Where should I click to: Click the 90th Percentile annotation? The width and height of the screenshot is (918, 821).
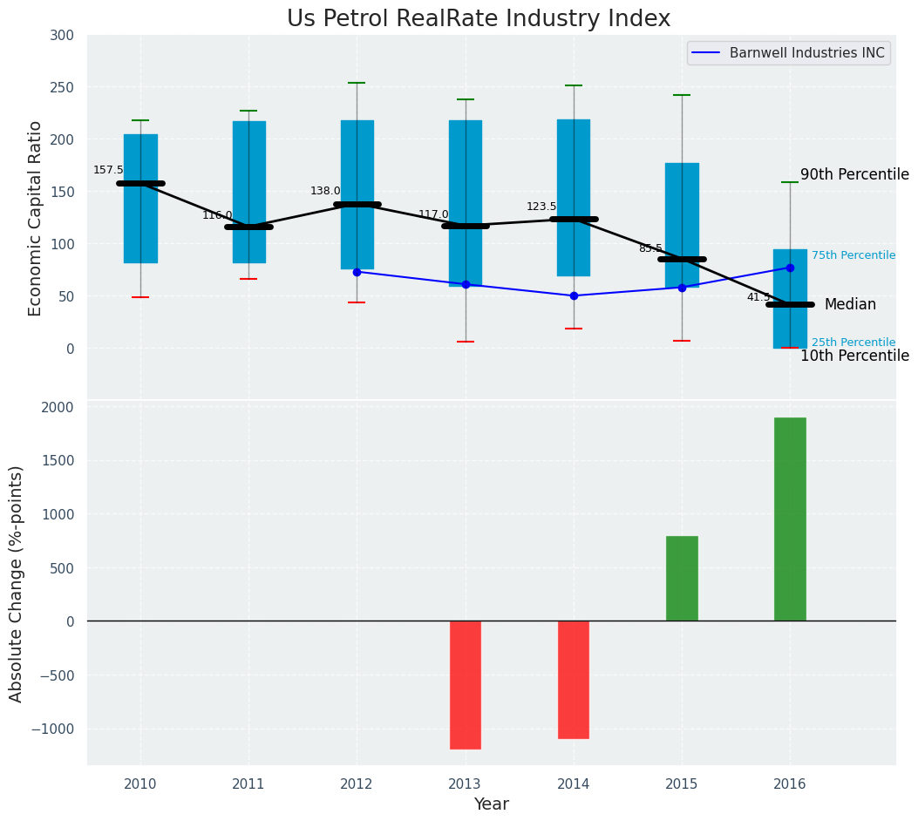pos(854,174)
